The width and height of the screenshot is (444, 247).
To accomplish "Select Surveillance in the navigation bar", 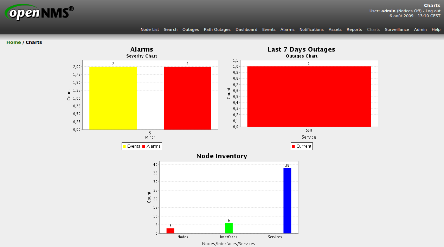I will click(x=397, y=29).
